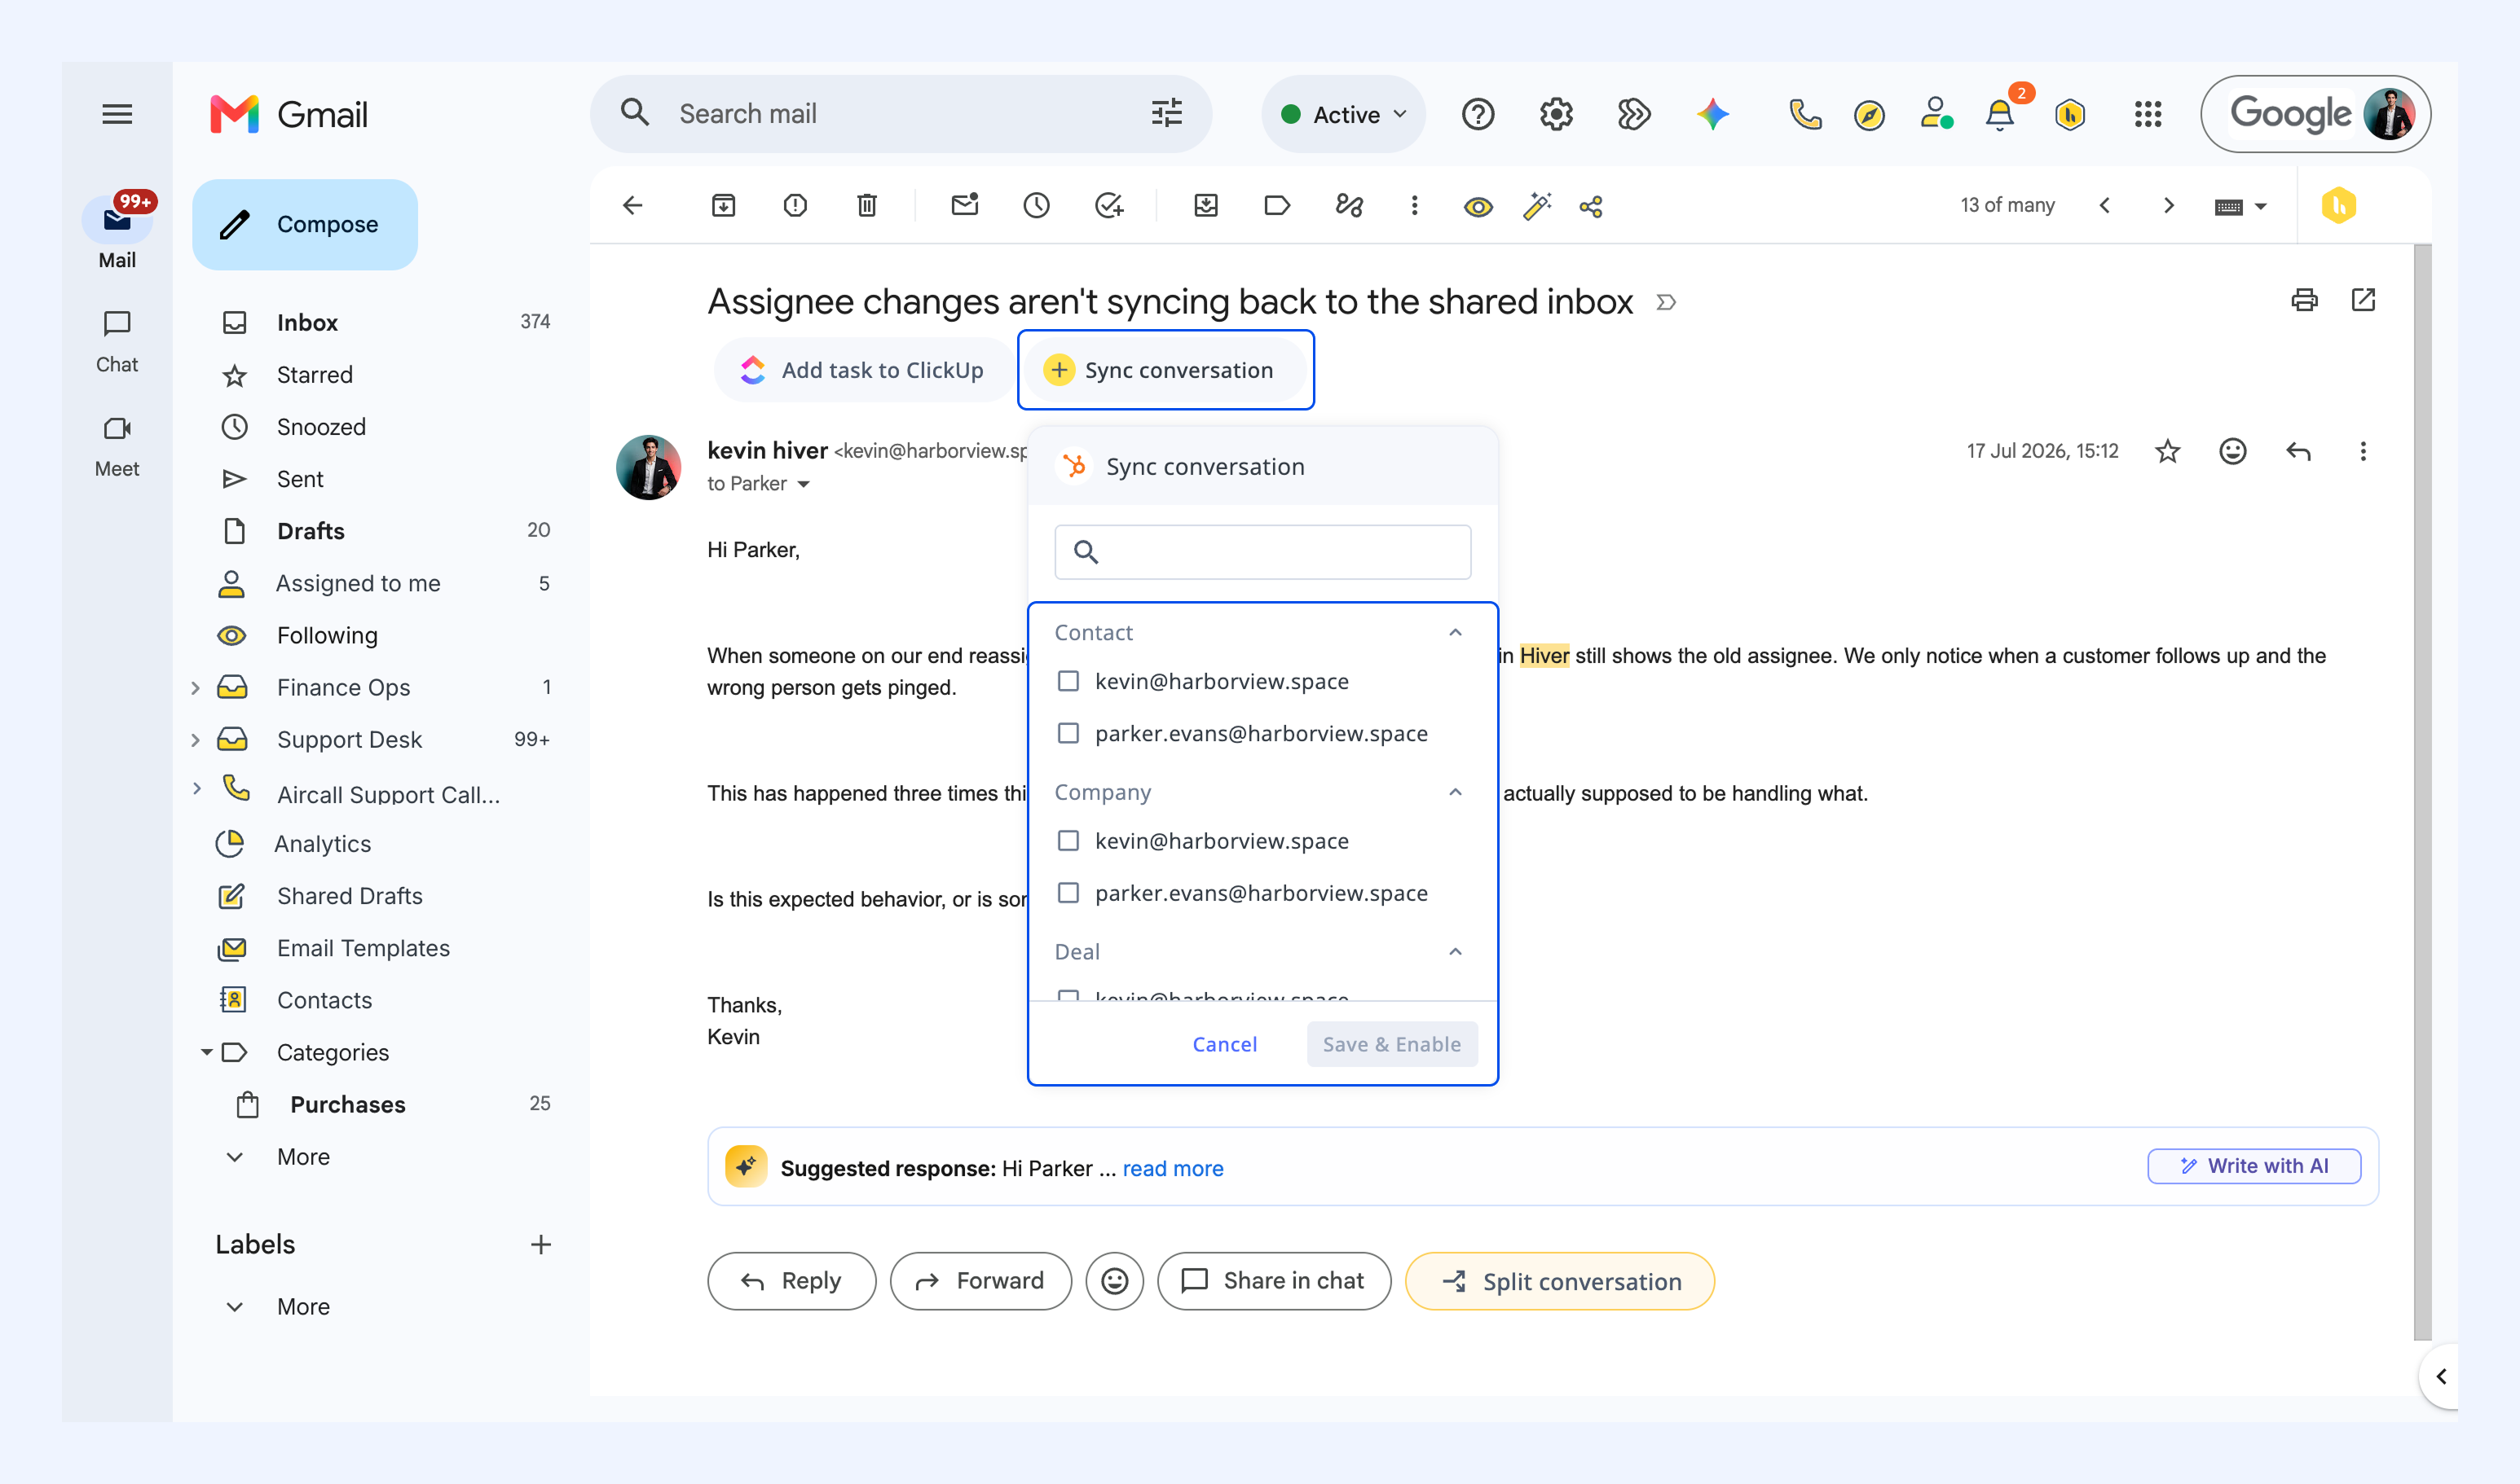Go to the newer conversation arrow
The image size is (2520, 1484).
click(x=2105, y=206)
